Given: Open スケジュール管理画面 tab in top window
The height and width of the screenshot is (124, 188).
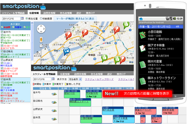Looking at the screenshot, I should click(x=13, y=13).
